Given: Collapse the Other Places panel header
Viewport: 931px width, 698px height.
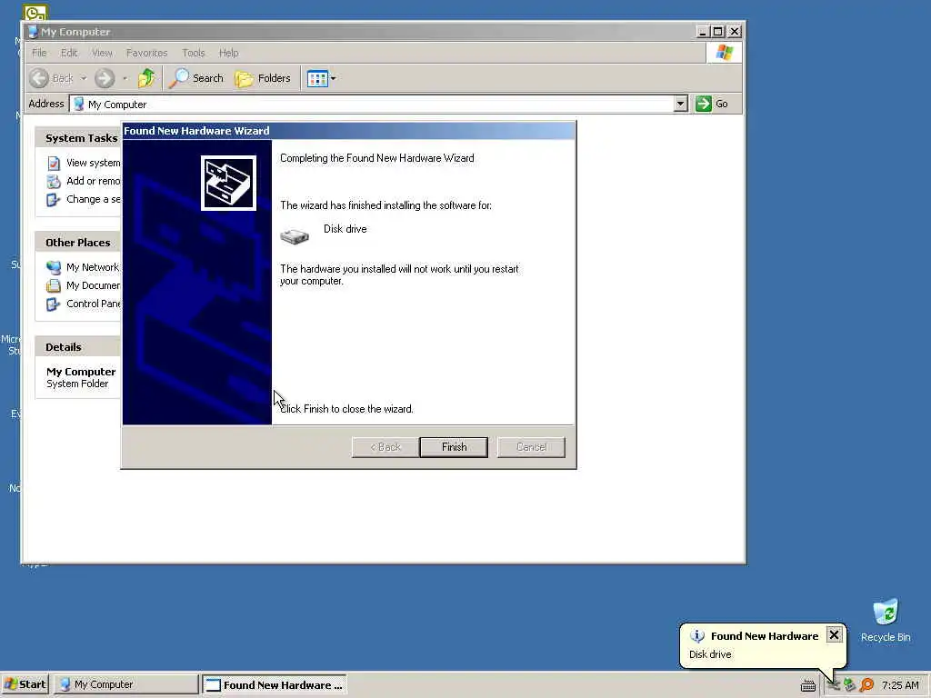Looking at the screenshot, I should 78,242.
